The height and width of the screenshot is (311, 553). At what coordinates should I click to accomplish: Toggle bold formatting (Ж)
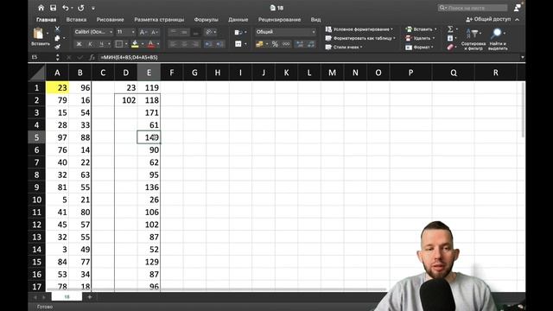(x=79, y=44)
